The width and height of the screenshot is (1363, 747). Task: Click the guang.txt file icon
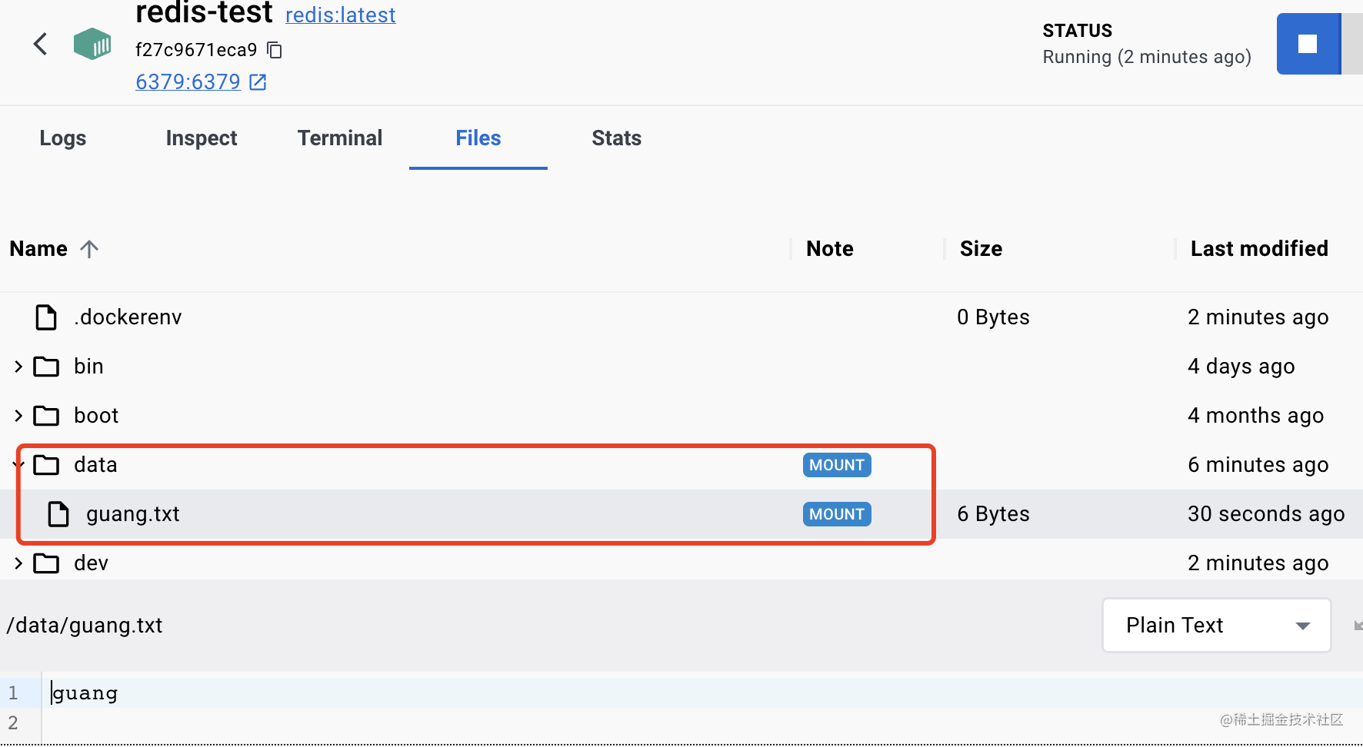pos(58,514)
